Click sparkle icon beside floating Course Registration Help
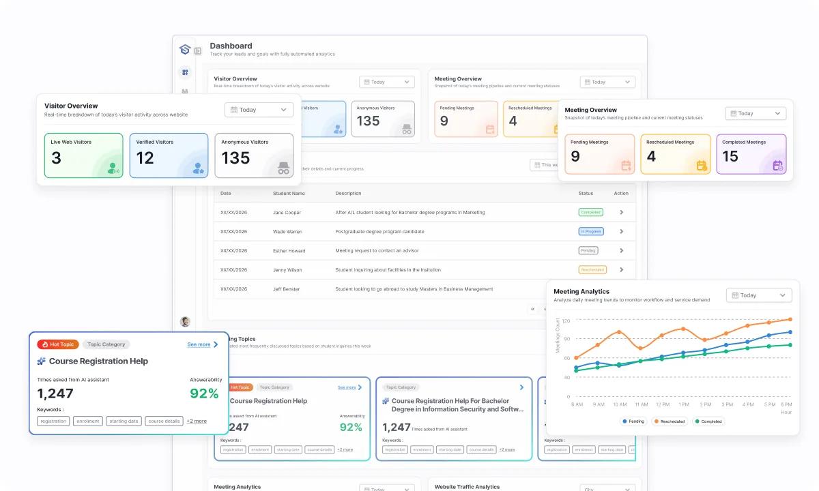Viewport: 819px width, 491px height. (x=42, y=361)
